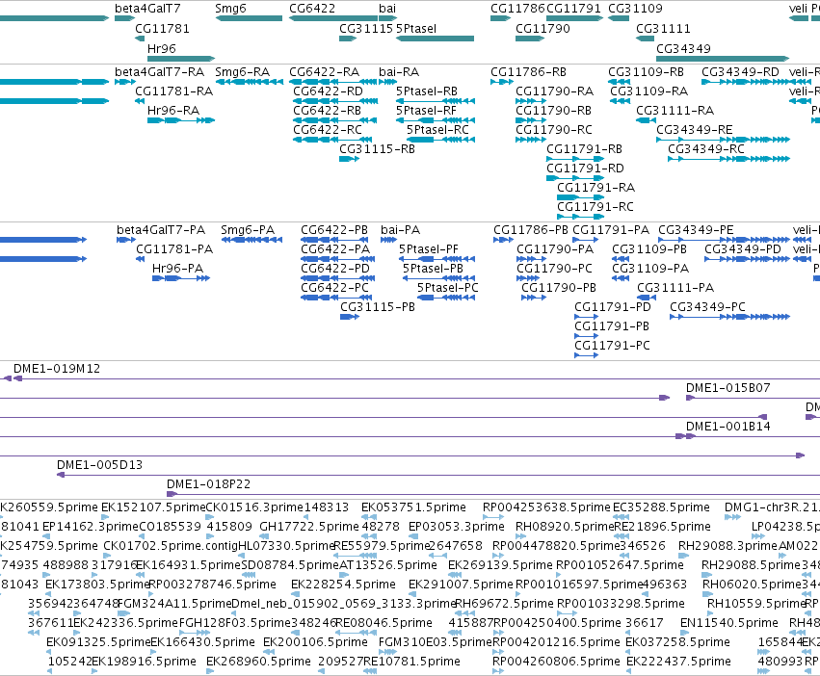820x676 pixels.
Task: Select the RH08920.5prime EST label
Action: (x=565, y=527)
